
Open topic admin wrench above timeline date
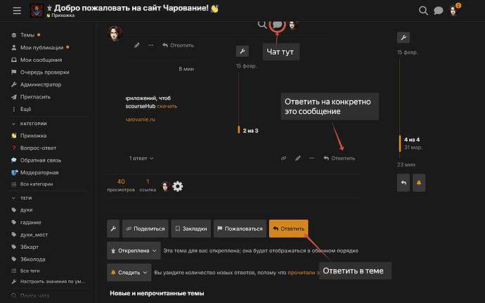tap(403, 37)
